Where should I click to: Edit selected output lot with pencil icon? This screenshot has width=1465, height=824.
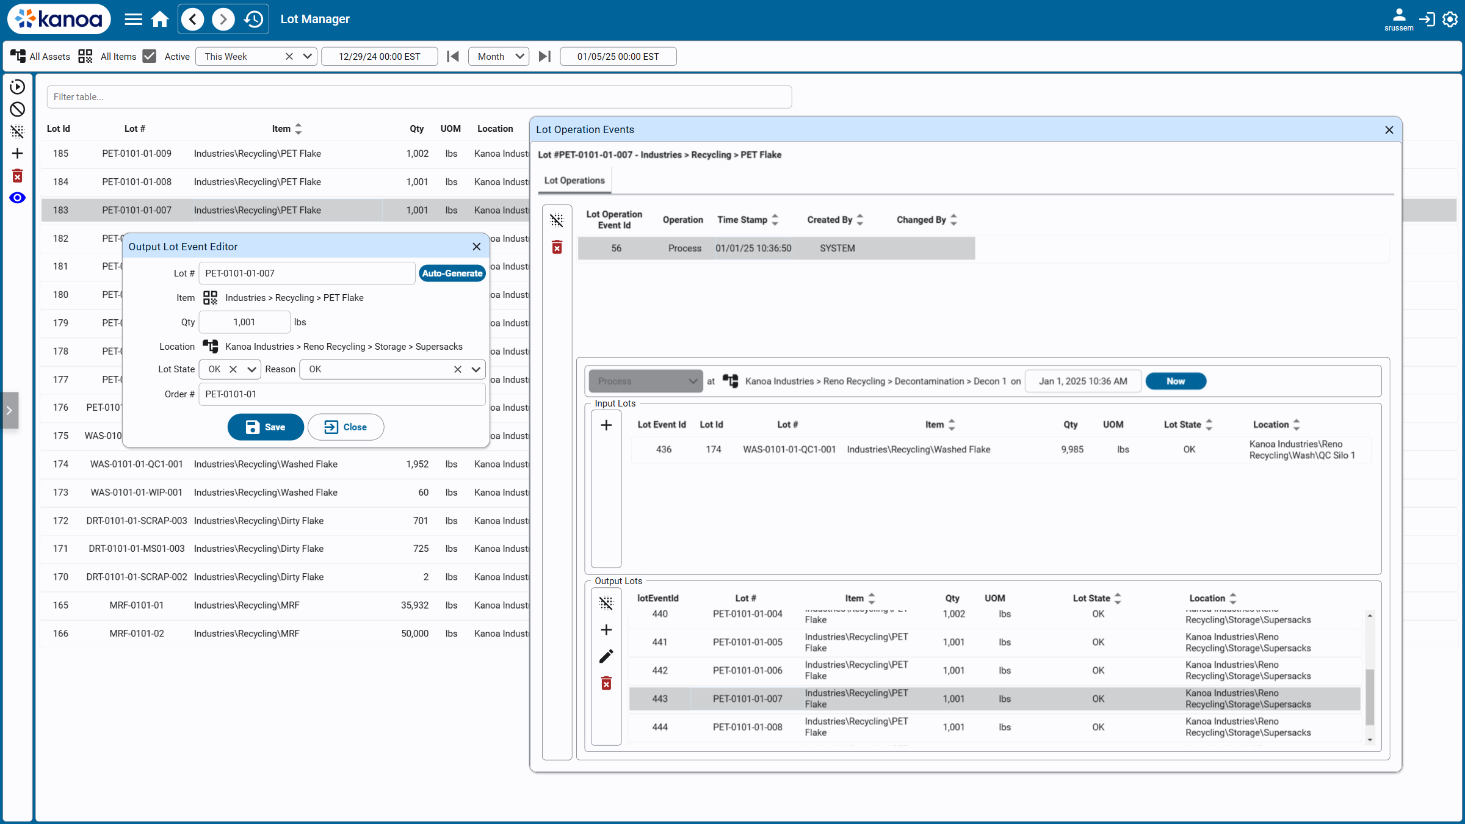(x=606, y=657)
